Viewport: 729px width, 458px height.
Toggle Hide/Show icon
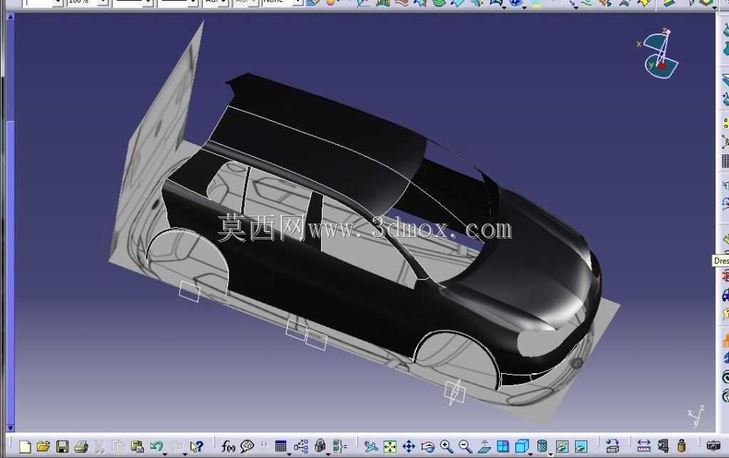point(562,447)
